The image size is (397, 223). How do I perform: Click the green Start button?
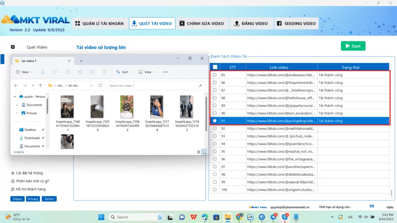(353, 46)
